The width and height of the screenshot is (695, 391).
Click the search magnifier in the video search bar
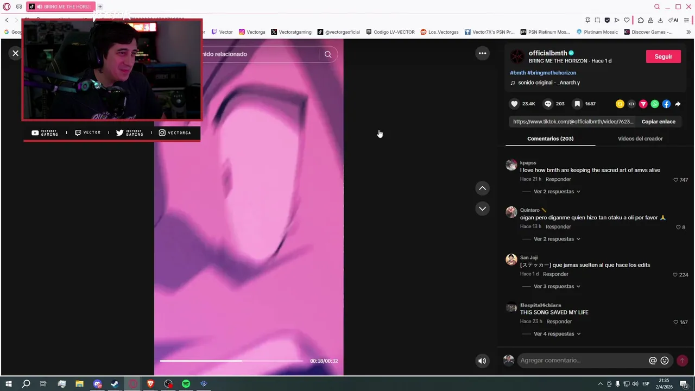coord(328,54)
